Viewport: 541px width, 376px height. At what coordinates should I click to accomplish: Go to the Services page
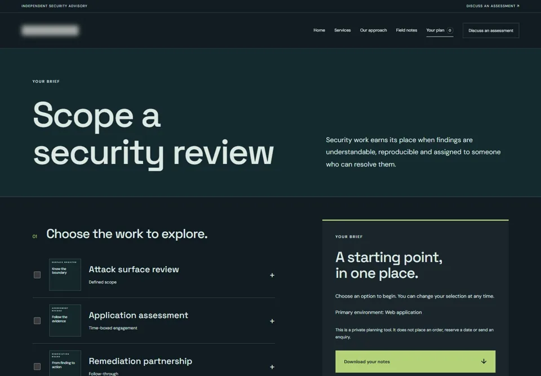[342, 30]
